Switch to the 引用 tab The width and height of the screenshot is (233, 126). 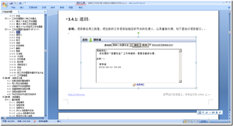[44, 8]
